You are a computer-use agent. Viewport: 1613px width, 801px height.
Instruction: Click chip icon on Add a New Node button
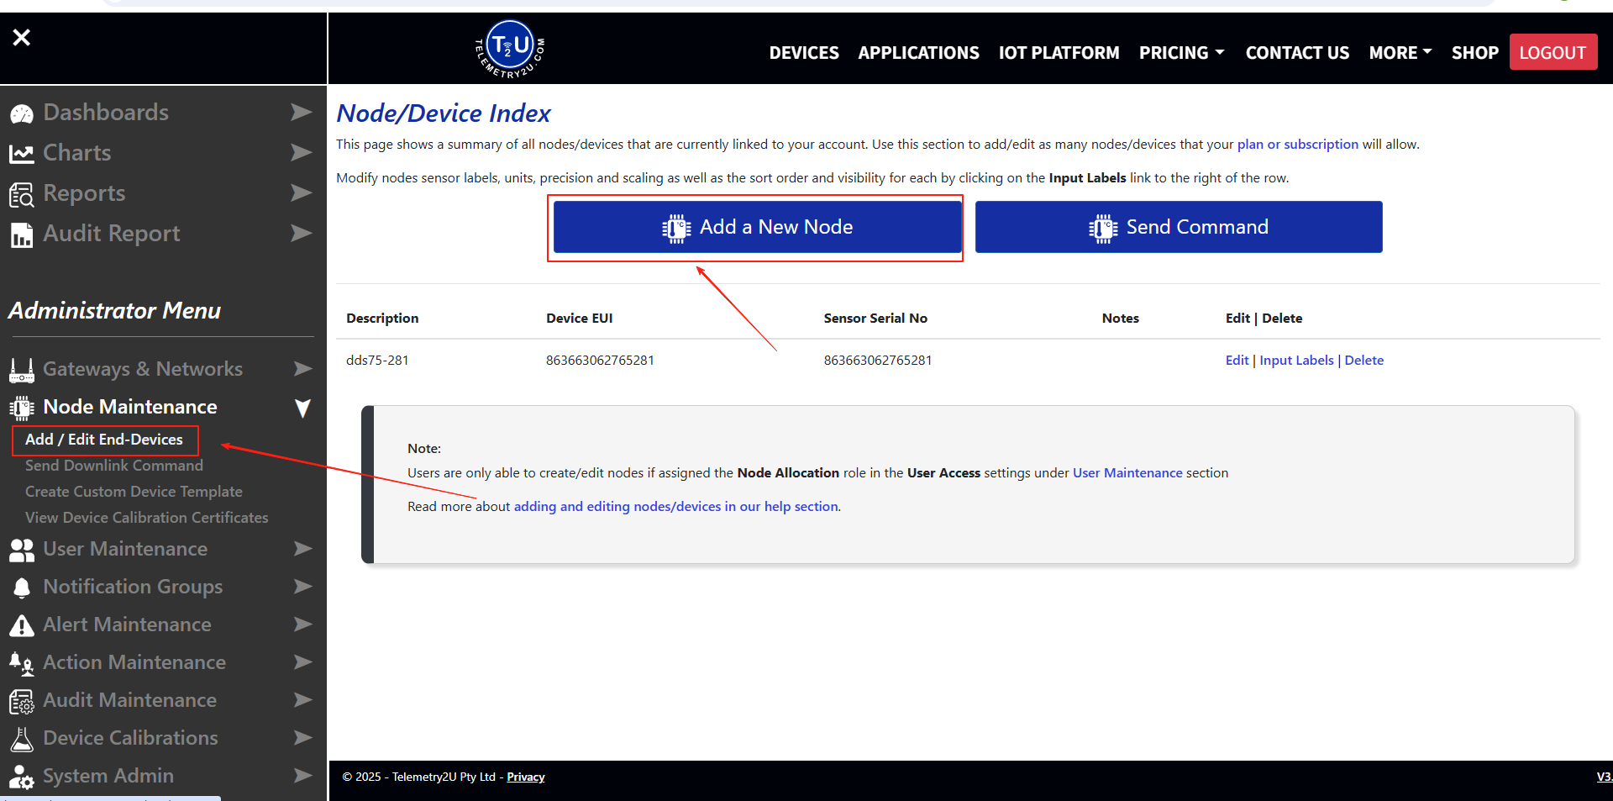(x=676, y=228)
